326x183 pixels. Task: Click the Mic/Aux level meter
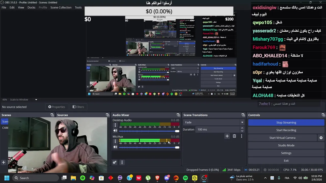(149, 140)
